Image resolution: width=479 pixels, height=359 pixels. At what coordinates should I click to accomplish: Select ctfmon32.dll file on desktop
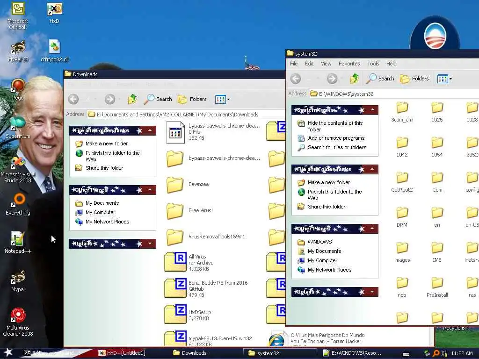(55, 51)
